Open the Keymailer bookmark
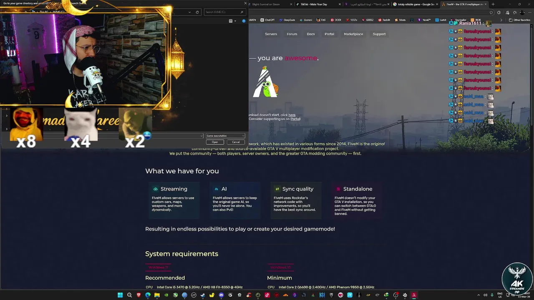 click(458, 20)
